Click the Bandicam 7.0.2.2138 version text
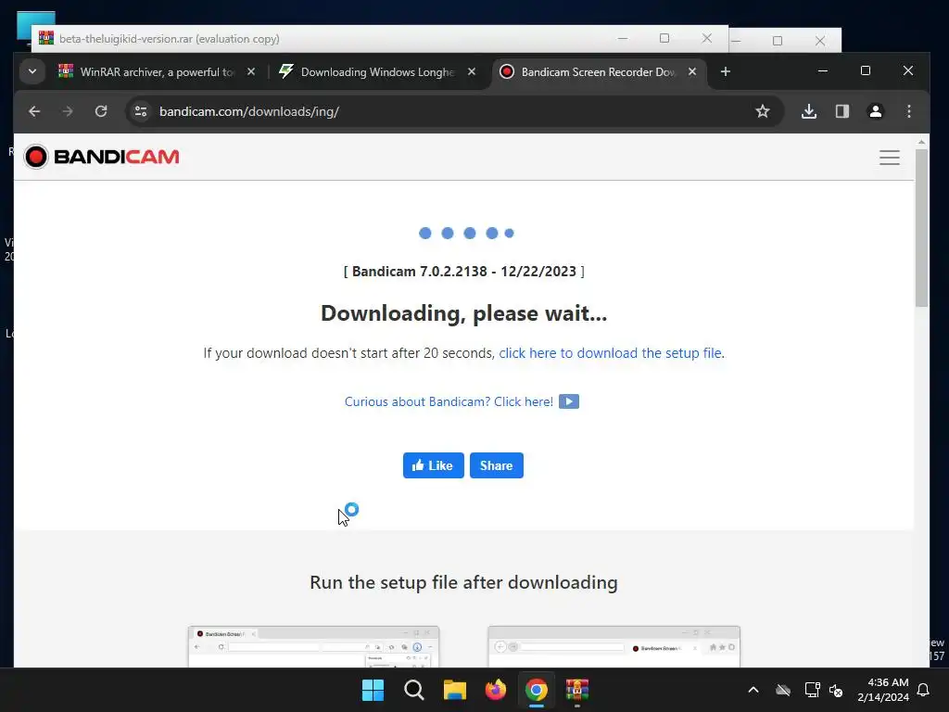The width and height of the screenshot is (949, 712). [464, 272]
